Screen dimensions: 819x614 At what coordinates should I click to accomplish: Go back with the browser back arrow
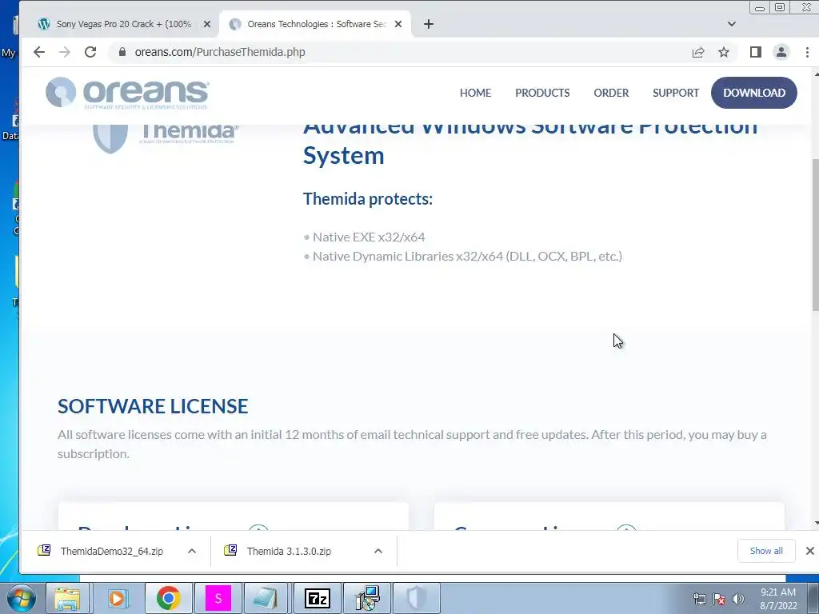click(39, 52)
